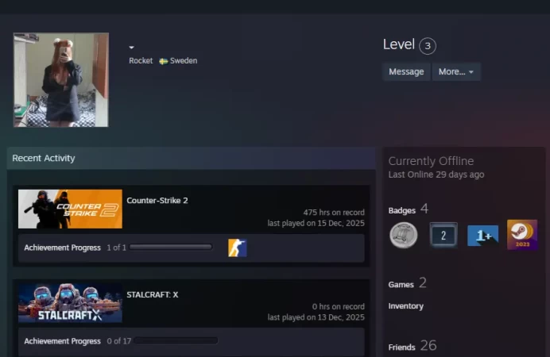
Task: Click the Swedish flag icon
Action: coord(163,61)
